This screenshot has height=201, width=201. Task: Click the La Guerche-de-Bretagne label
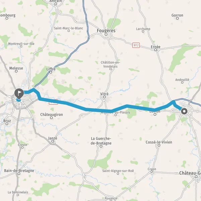(x=101, y=141)
